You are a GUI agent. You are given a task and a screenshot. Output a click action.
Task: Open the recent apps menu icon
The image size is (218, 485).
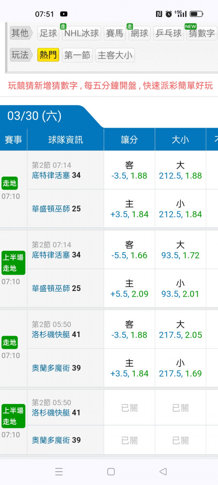[59, 471]
